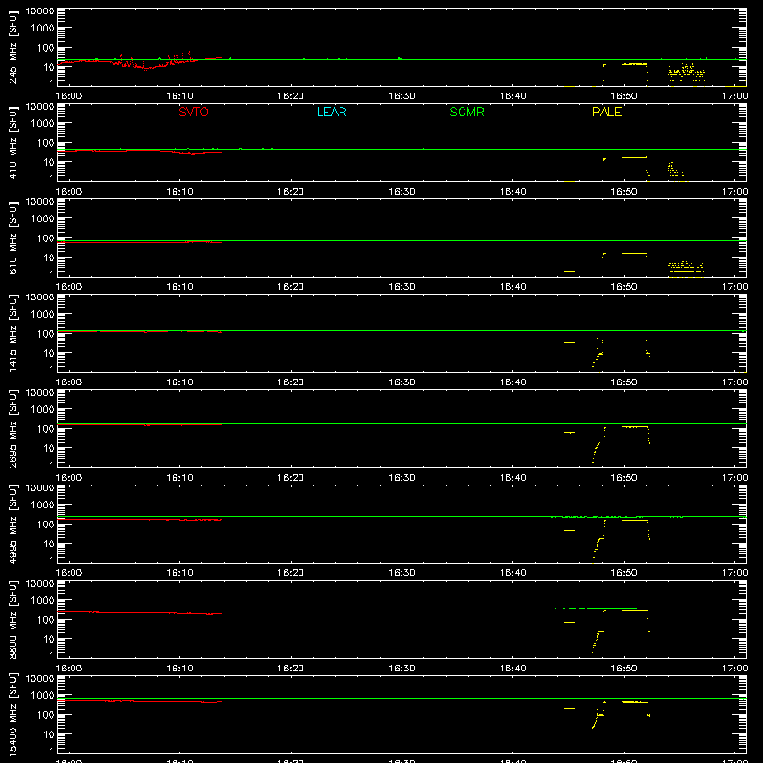Select the 1415 MHz [SFU] axis title
The height and width of the screenshot is (763, 763).
coord(13,334)
